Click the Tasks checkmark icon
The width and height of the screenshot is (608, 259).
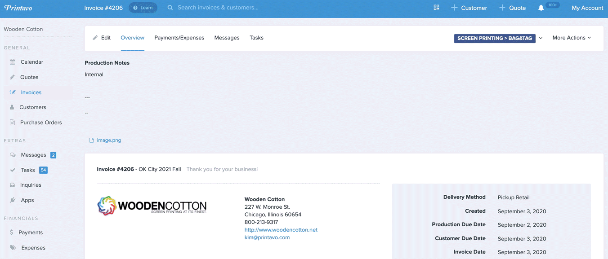[13, 170]
